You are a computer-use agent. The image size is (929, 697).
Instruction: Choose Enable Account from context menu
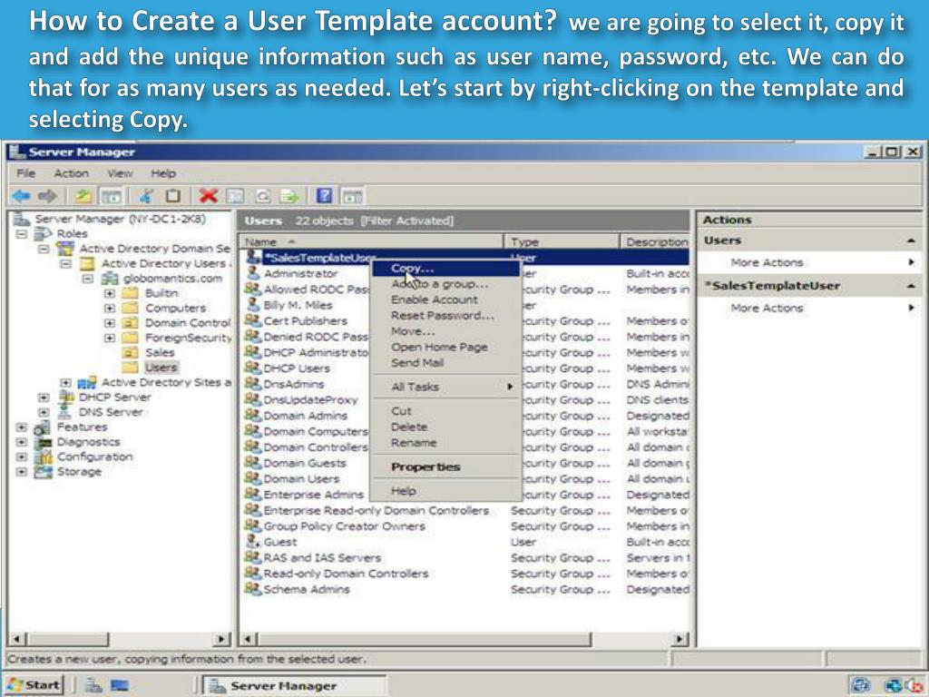point(445,299)
